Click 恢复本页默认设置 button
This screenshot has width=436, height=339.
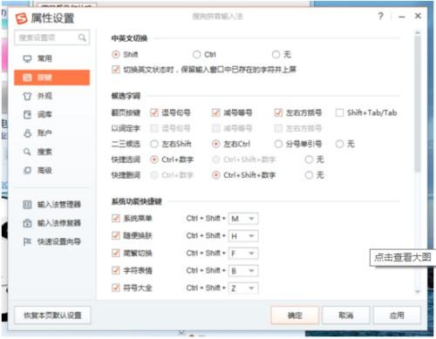pyautogui.click(x=52, y=315)
